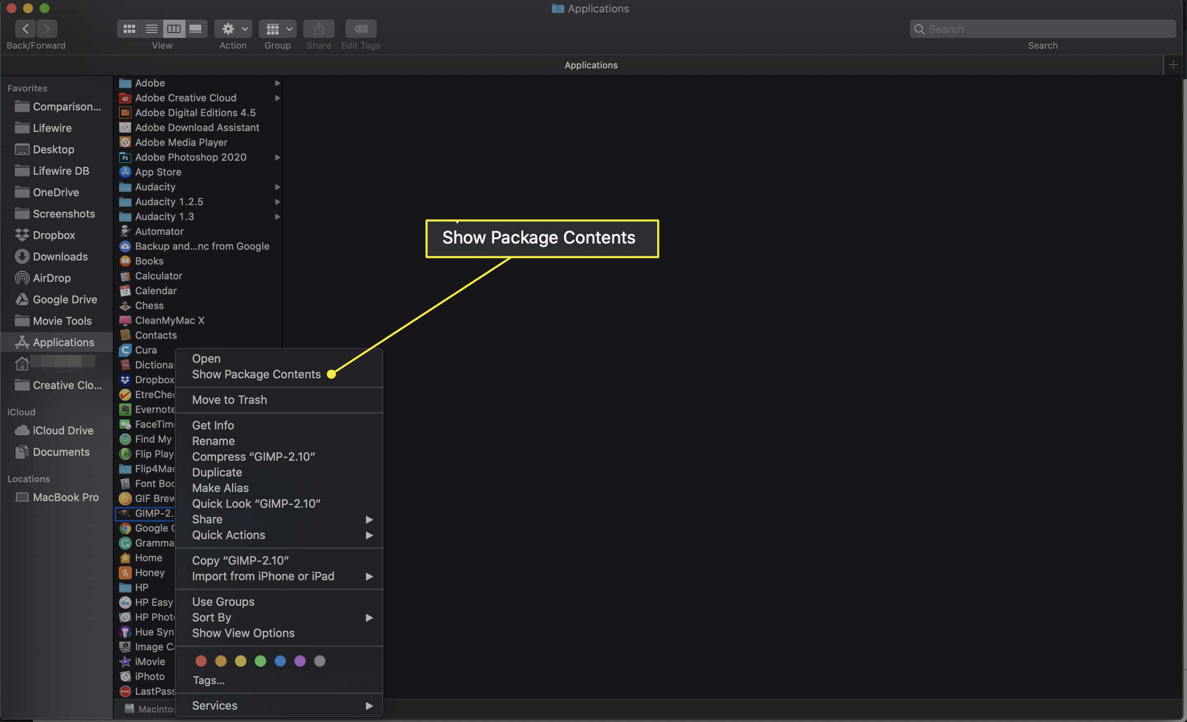Open the Import from iPhone or iPad submenu
This screenshot has height=722, width=1187.
[x=279, y=576]
